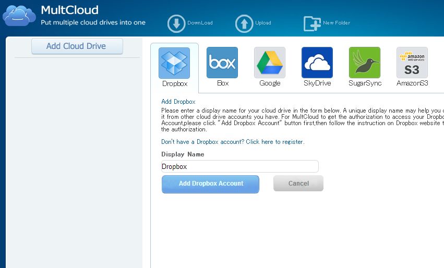Click the DownLoad text label

(x=200, y=23)
